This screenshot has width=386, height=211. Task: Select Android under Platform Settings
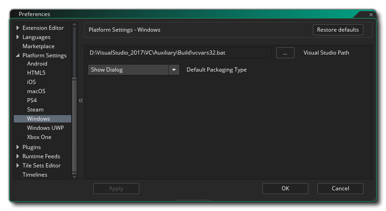(37, 64)
